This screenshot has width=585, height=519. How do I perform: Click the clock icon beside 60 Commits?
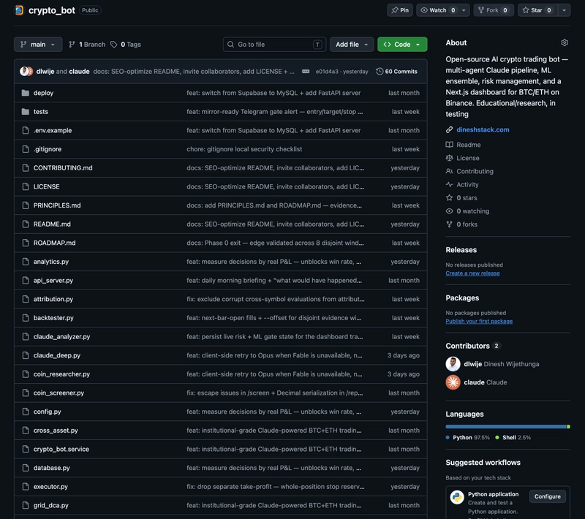pyautogui.click(x=380, y=71)
